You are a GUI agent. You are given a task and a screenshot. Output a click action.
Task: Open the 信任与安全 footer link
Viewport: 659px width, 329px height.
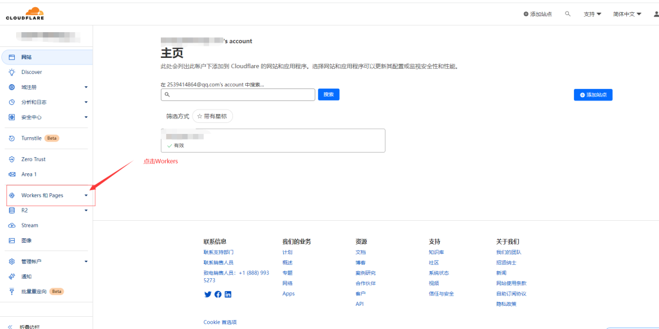(x=441, y=294)
